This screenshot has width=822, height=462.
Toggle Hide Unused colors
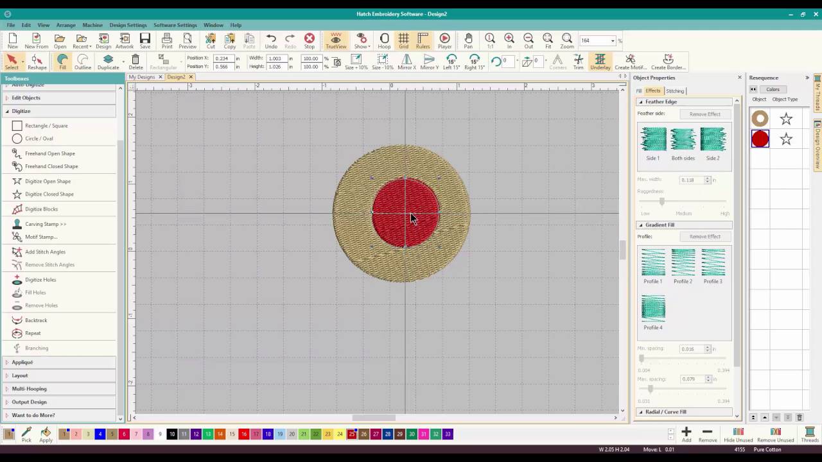point(739,435)
